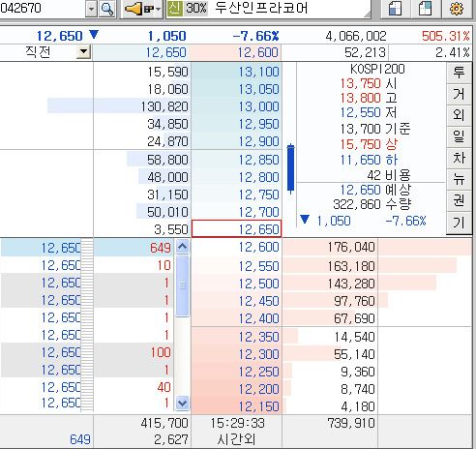Click the 13,750 시 opening price
This screenshot has width=476, height=449.
tap(369, 83)
